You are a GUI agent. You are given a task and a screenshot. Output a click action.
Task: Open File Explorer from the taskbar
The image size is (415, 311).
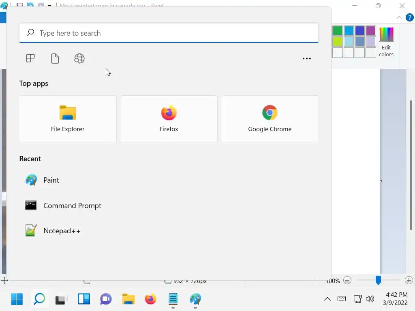pos(128,299)
